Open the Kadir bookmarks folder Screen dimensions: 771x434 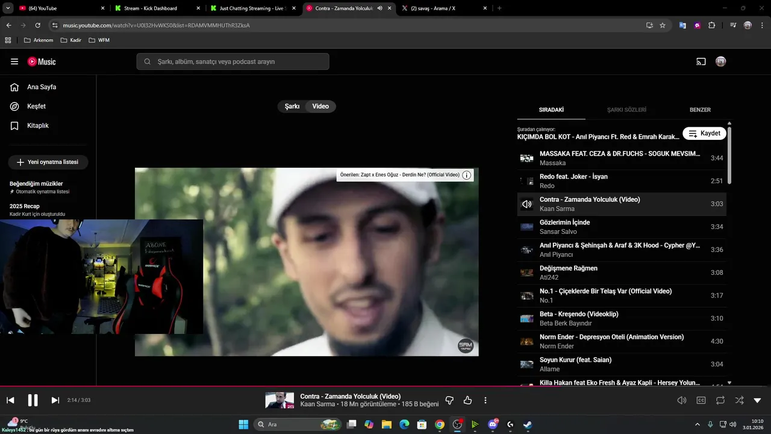point(72,40)
